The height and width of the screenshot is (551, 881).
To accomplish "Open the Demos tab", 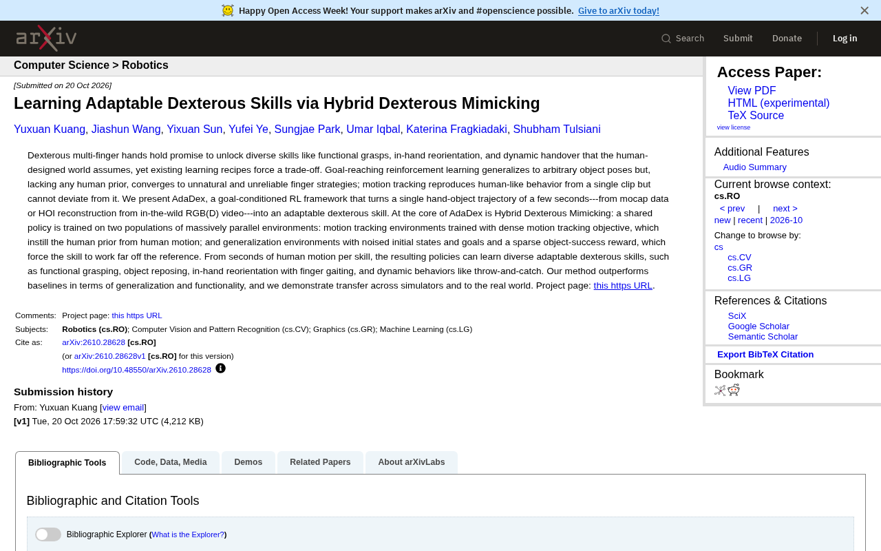I will click(x=248, y=462).
